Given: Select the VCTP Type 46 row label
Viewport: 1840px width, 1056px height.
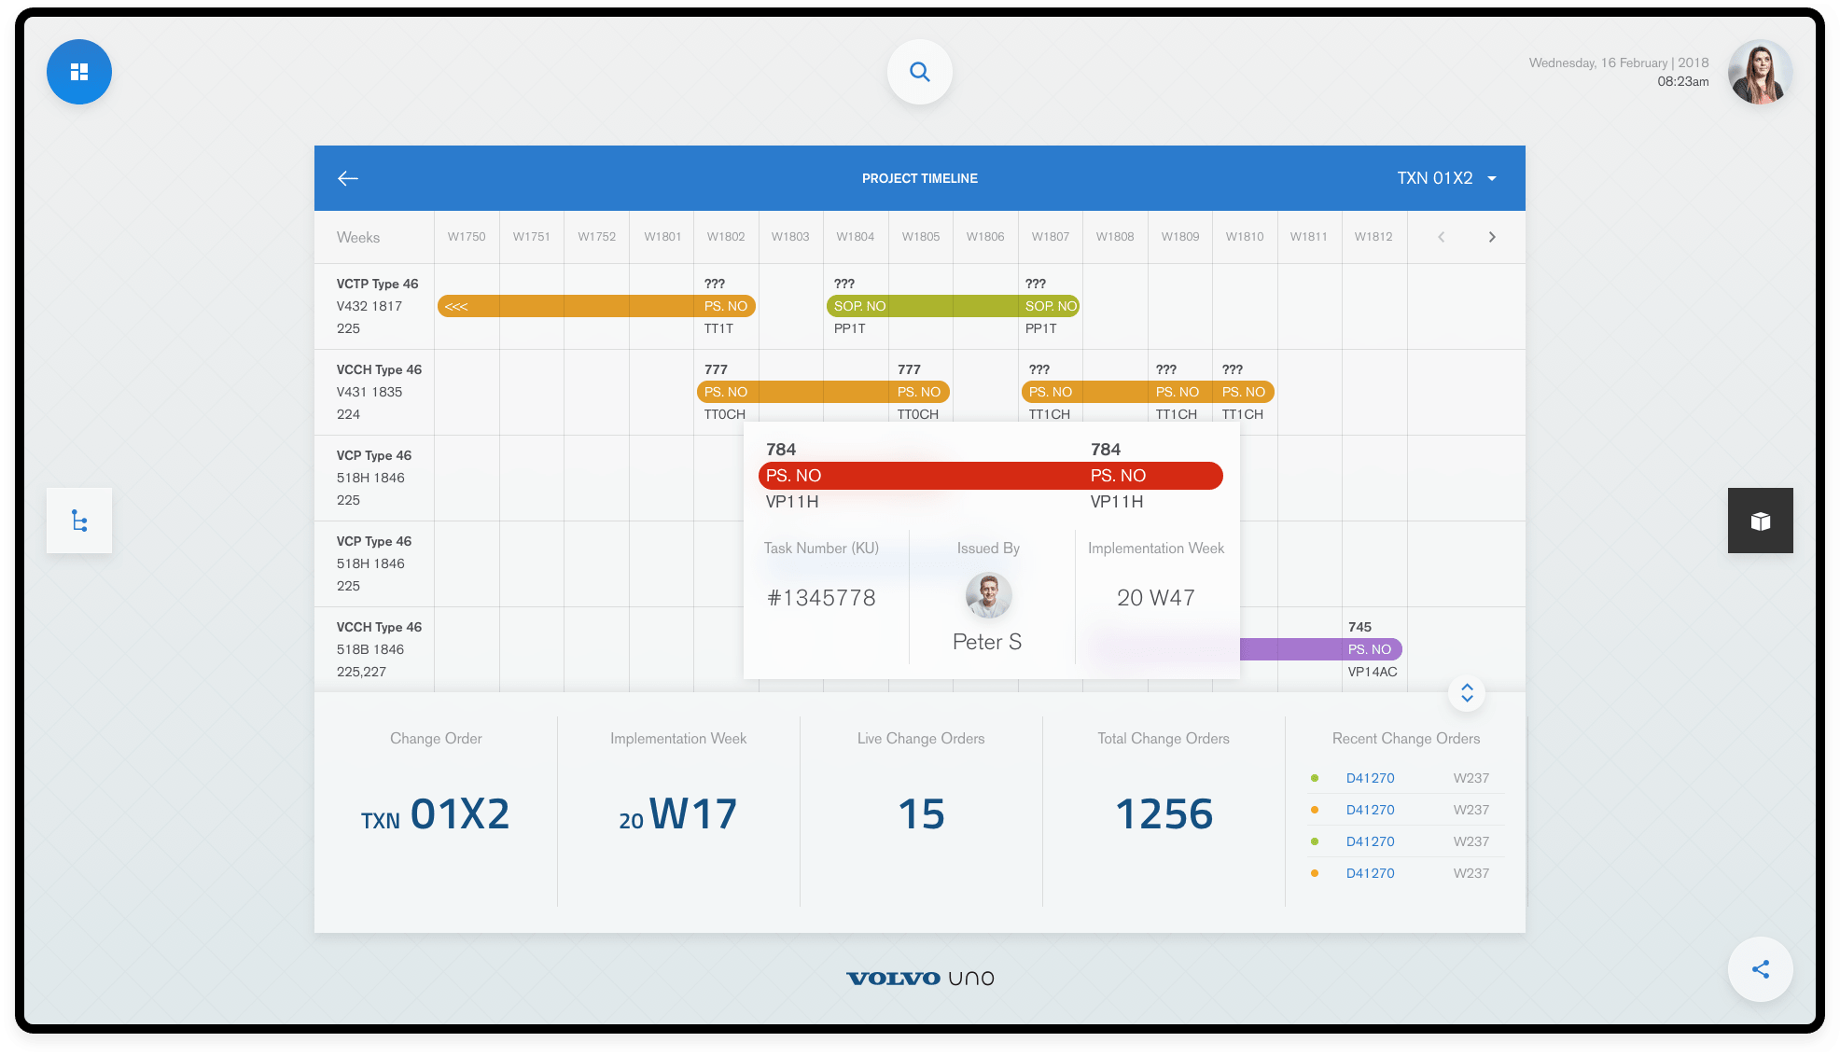Looking at the screenshot, I should tap(377, 284).
